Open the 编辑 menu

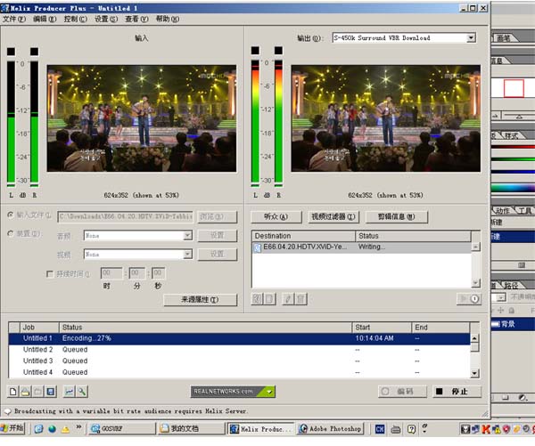[x=45, y=19]
